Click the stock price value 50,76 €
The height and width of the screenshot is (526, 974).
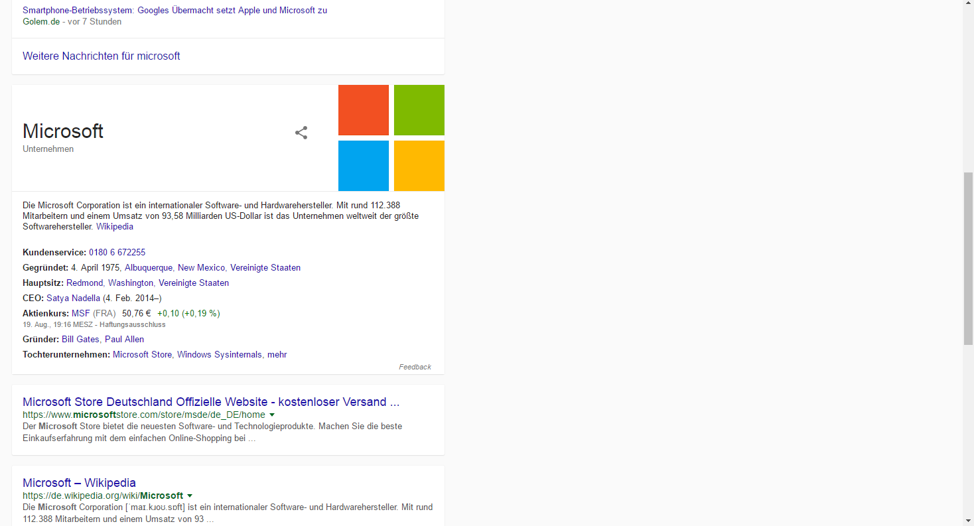point(136,314)
